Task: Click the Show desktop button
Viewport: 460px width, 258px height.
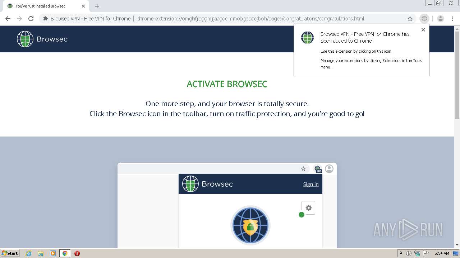Action: tap(456, 253)
